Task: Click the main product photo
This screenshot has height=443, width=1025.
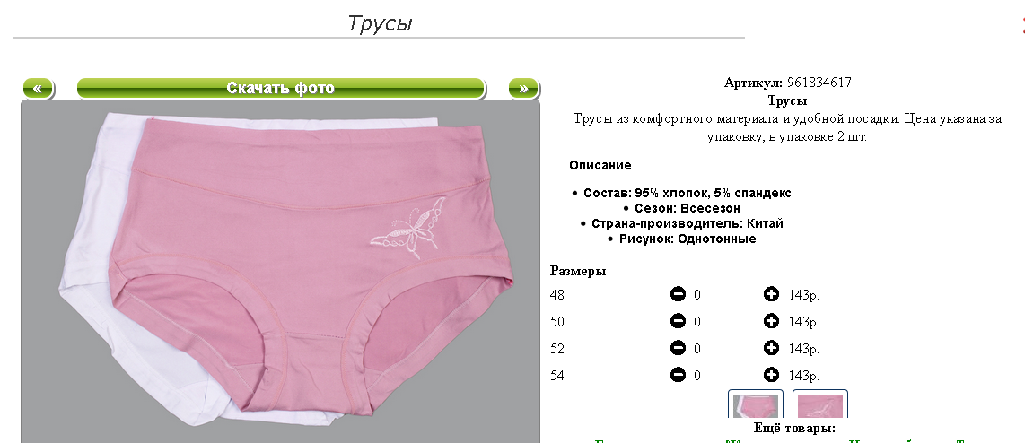Action: [280, 271]
